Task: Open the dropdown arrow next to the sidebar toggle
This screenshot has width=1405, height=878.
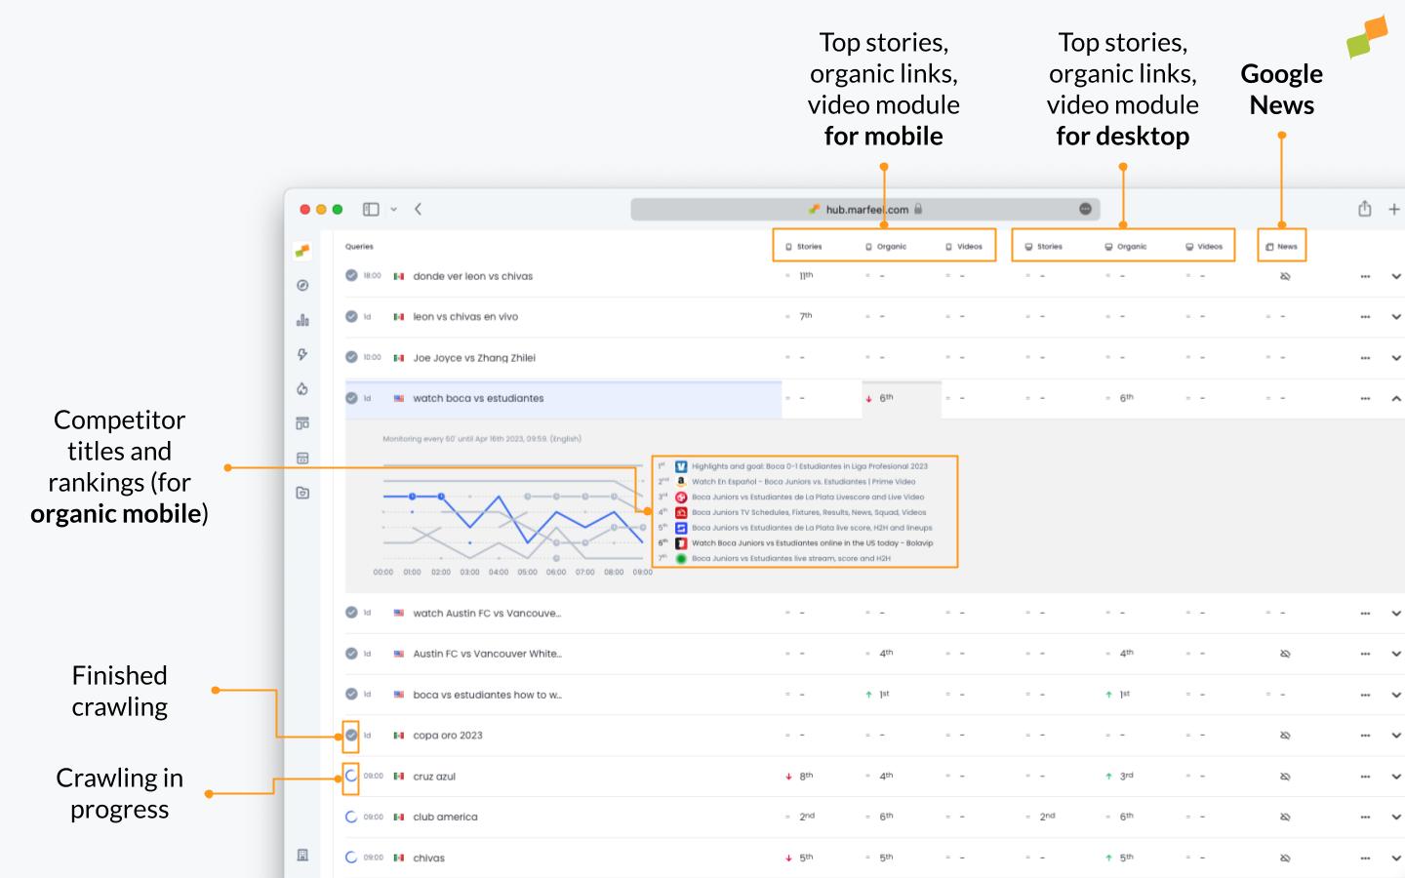Action: point(394,209)
